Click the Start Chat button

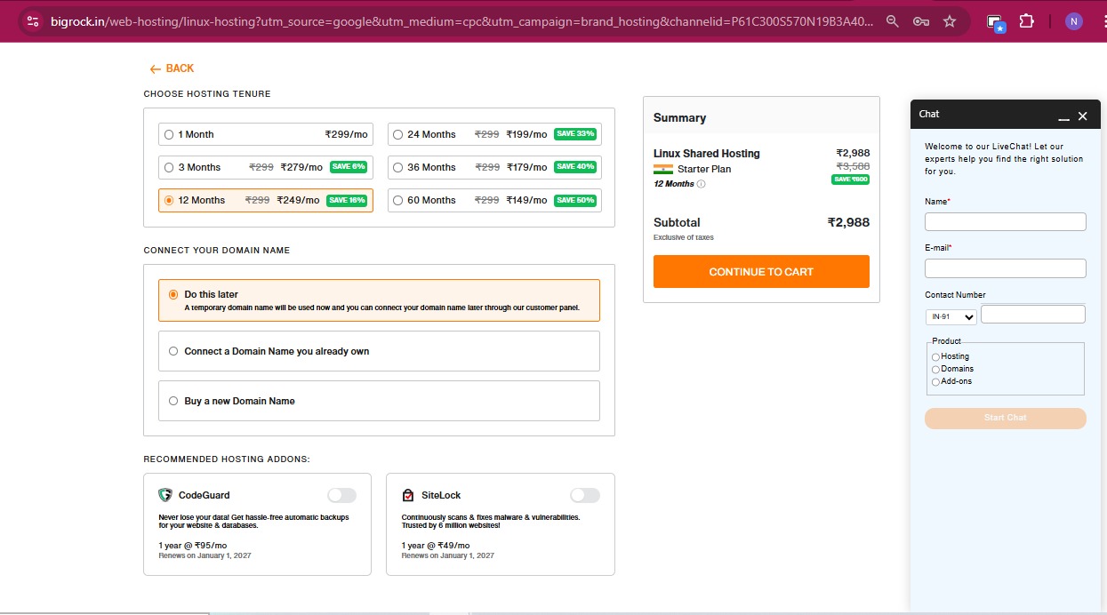[x=1005, y=418]
